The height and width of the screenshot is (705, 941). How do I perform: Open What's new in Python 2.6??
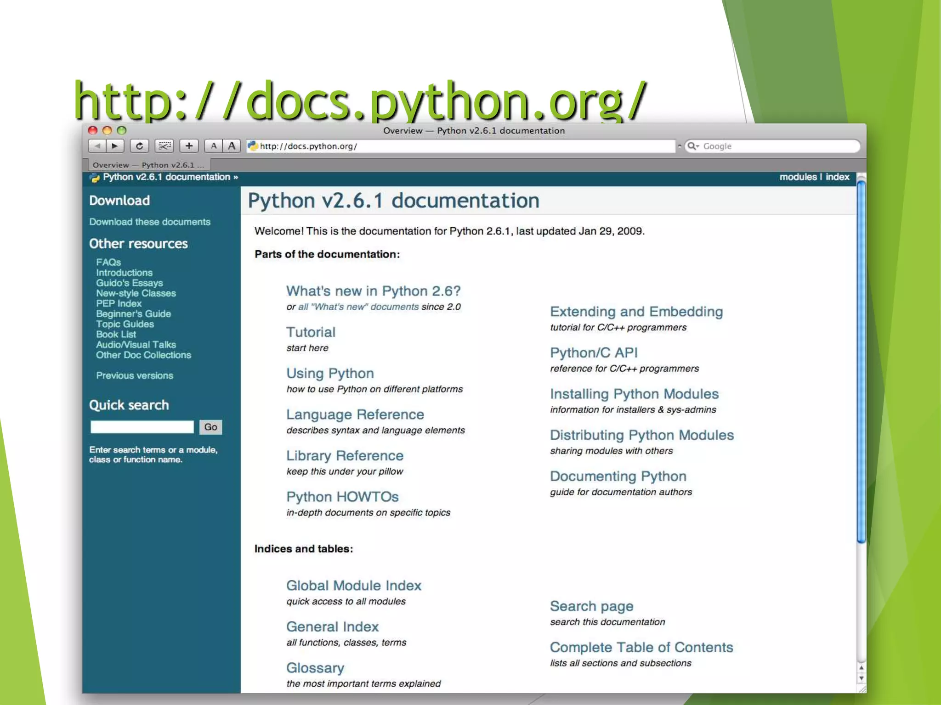pos(373,291)
